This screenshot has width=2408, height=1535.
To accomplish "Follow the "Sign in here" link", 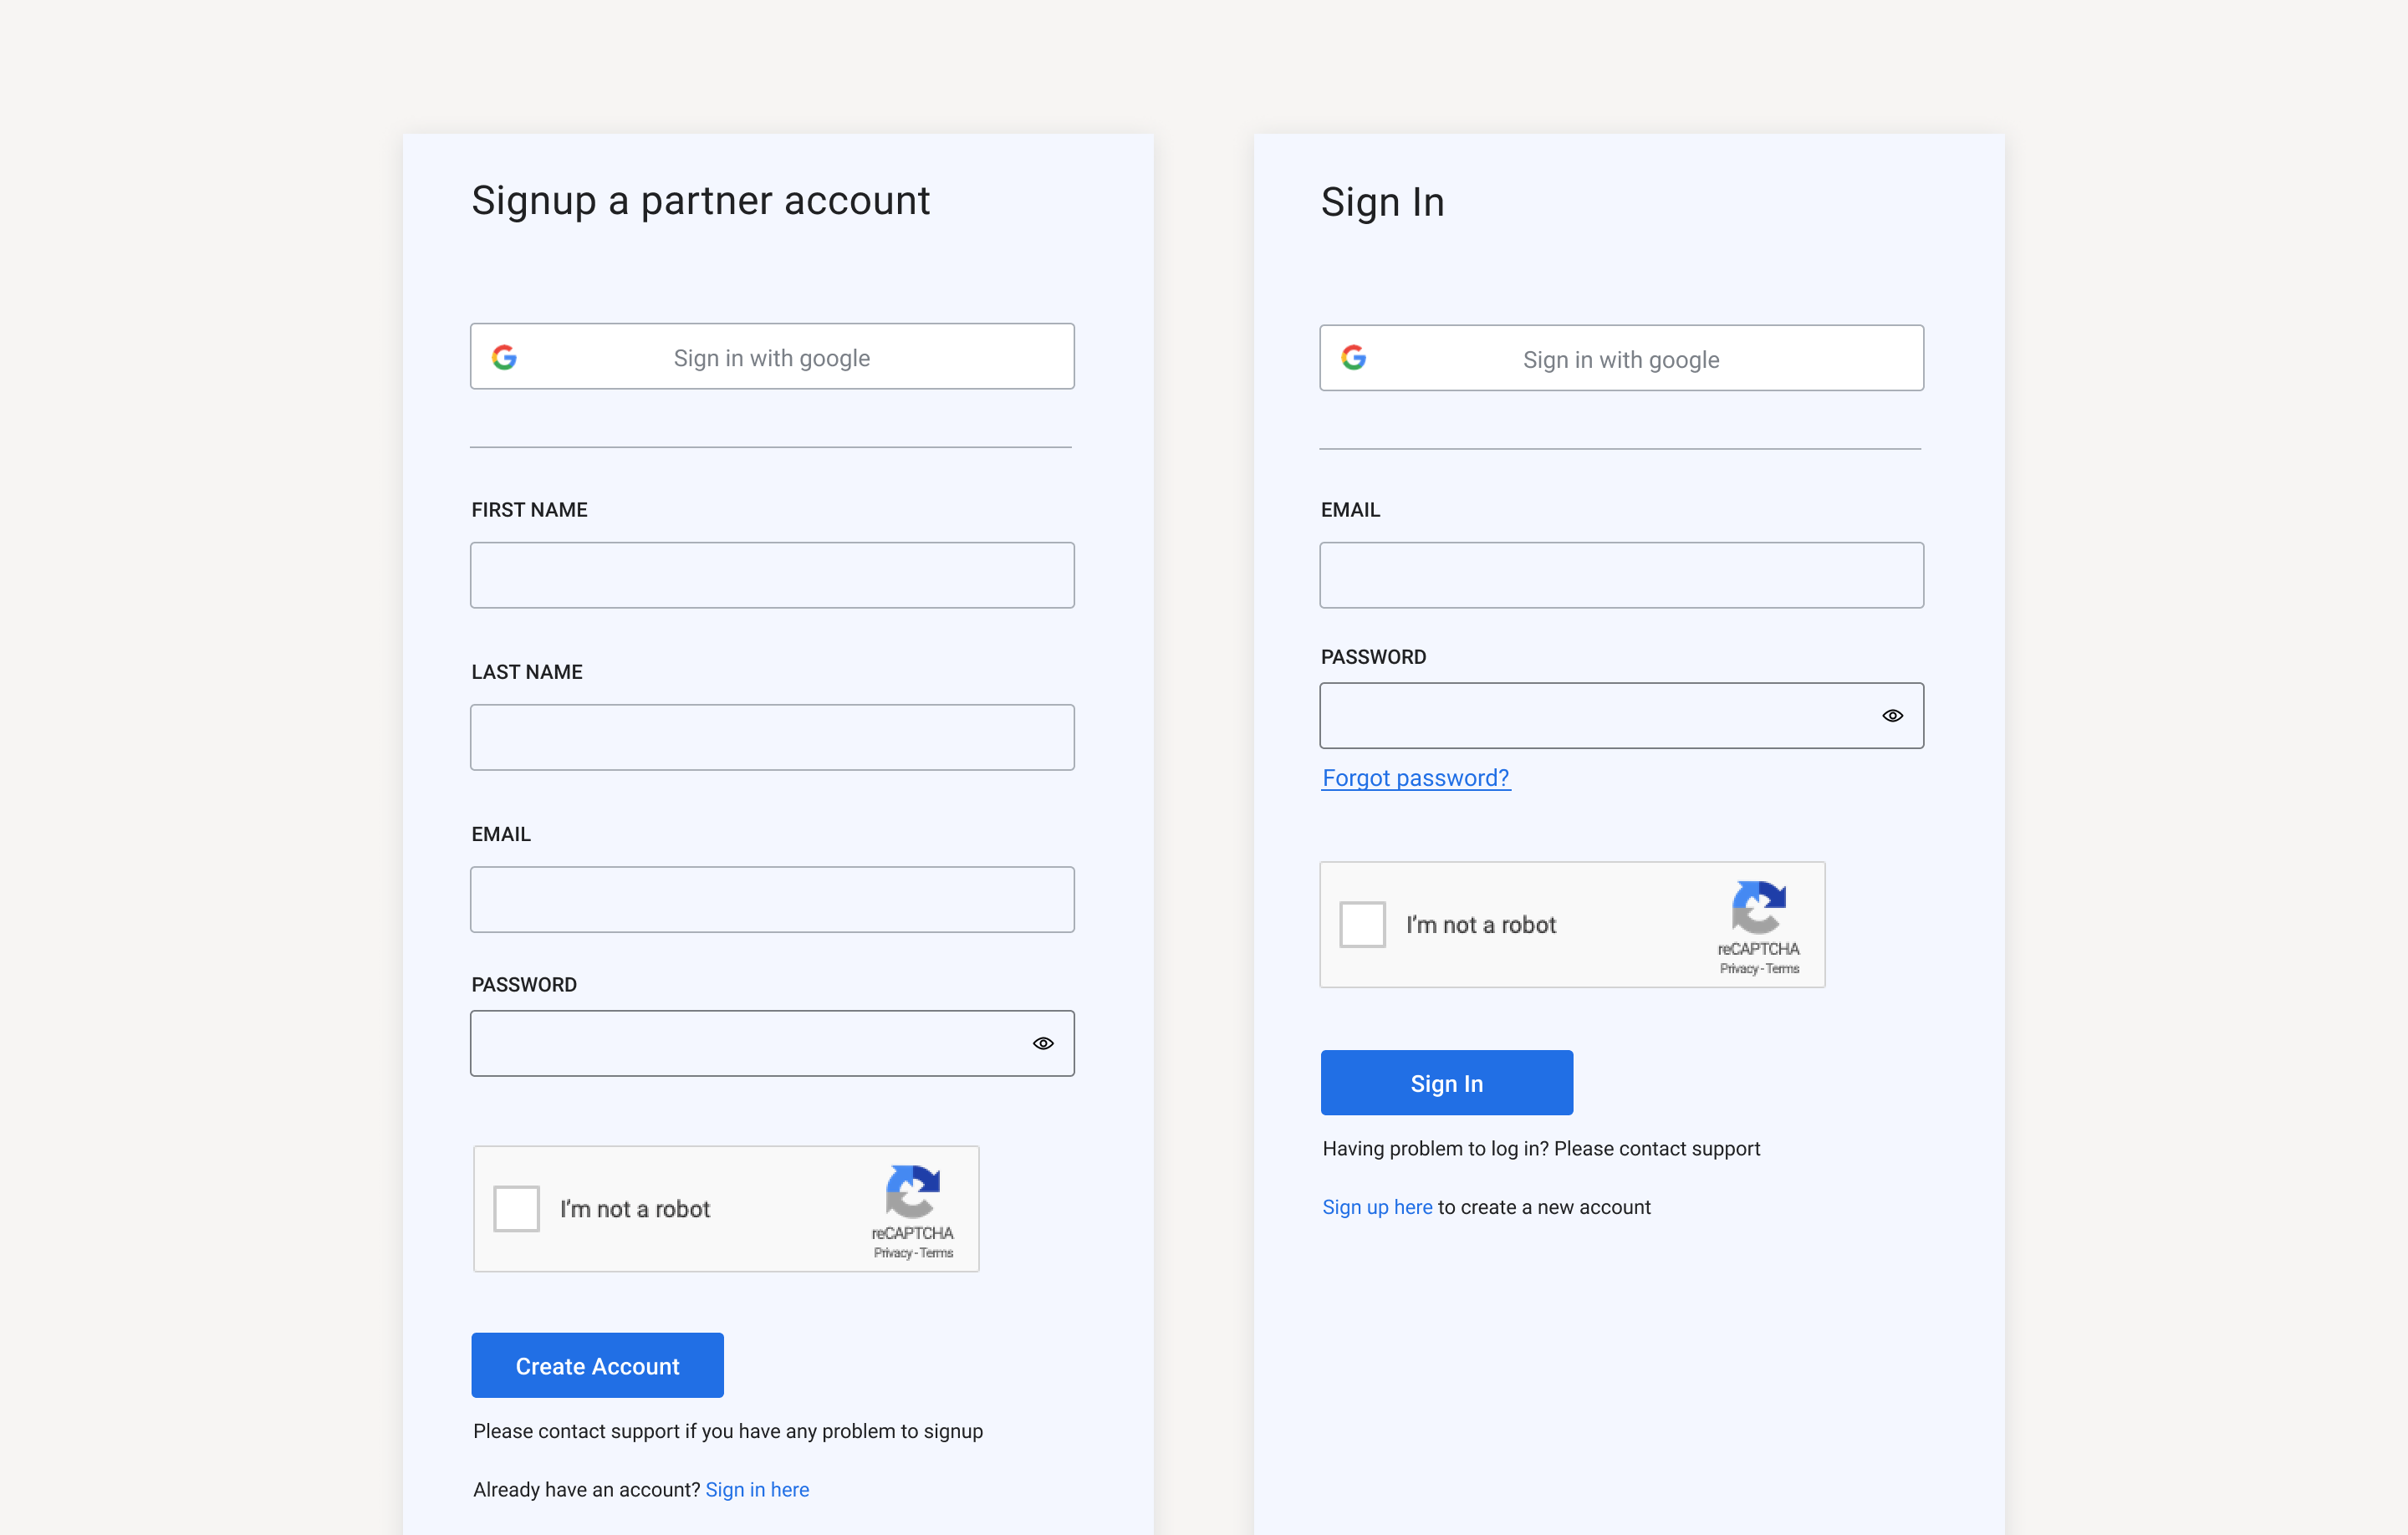I will click(x=757, y=1490).
